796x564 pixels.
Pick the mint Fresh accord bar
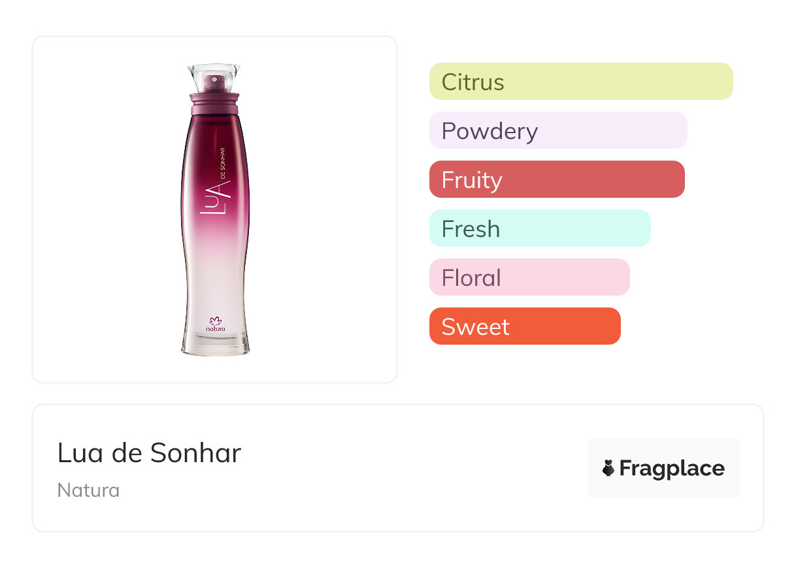(539, 228)
